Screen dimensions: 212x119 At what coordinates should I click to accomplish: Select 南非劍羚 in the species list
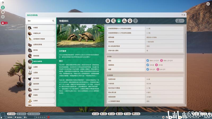tap(41, 84)
